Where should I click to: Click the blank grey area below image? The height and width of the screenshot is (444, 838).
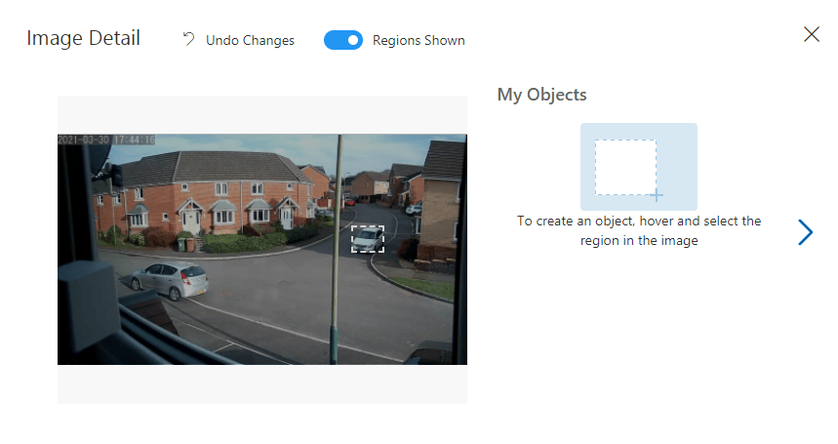(261, 384)
